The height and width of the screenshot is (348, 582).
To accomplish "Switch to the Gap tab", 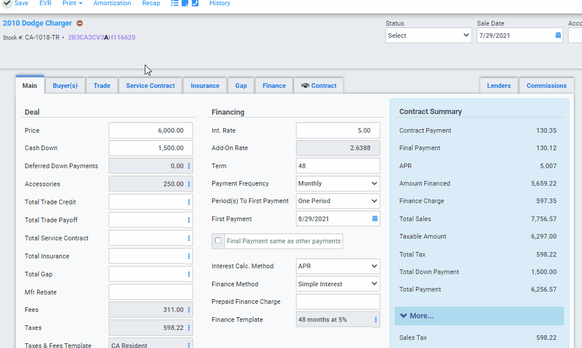I will click(x=241, y=86).
